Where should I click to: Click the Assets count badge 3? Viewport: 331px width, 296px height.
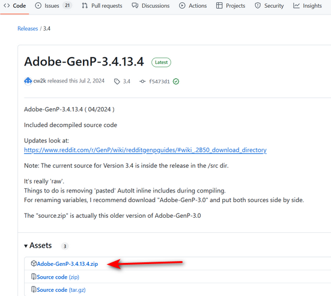click(65, 246)
